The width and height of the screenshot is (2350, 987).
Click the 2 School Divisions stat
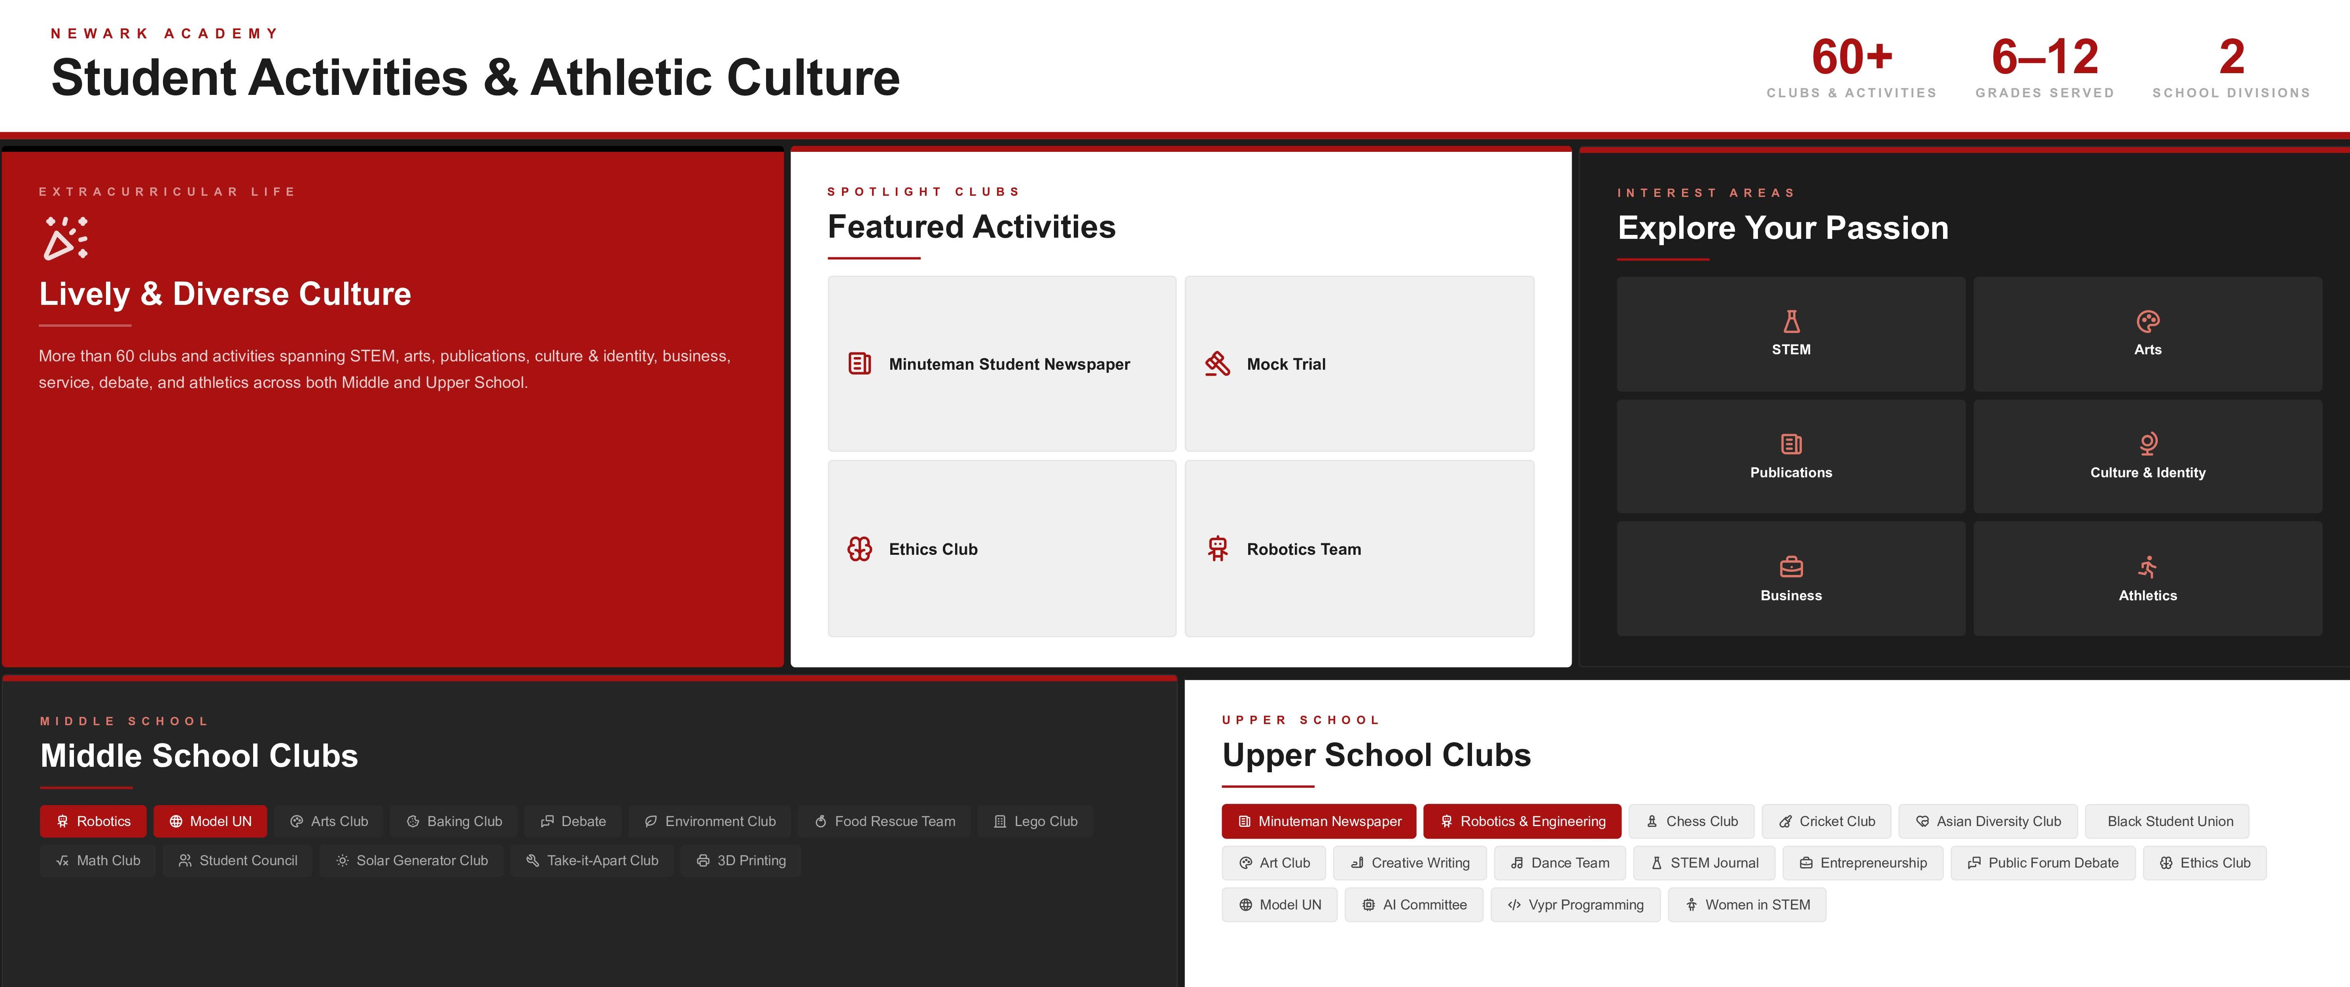pyautogui.click(x=2231, y=68)
